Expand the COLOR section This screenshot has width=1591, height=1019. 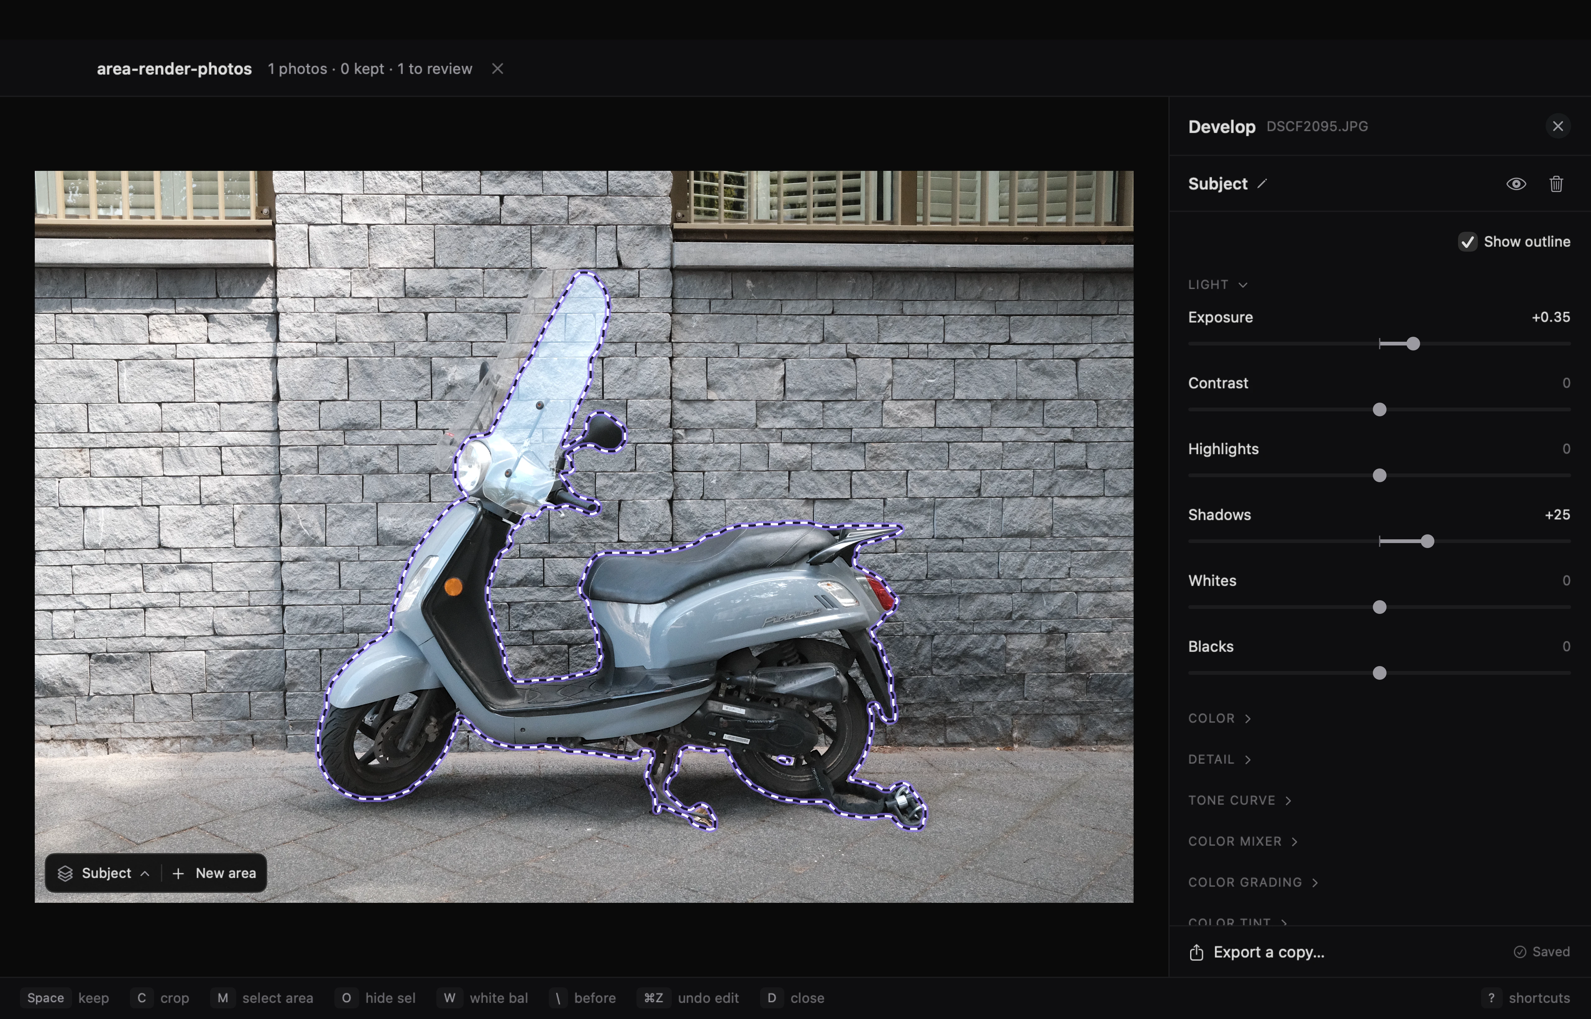(1219, 719)
